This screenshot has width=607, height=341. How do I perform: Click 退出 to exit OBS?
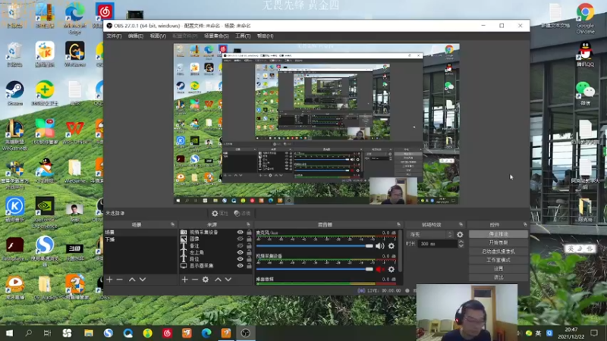(x=498, y=277)
